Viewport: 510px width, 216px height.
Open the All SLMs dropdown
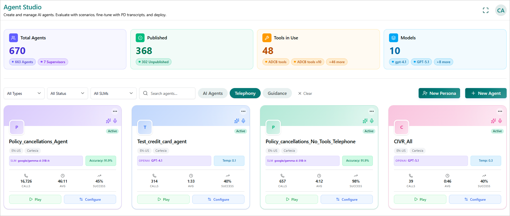[114, 93]
